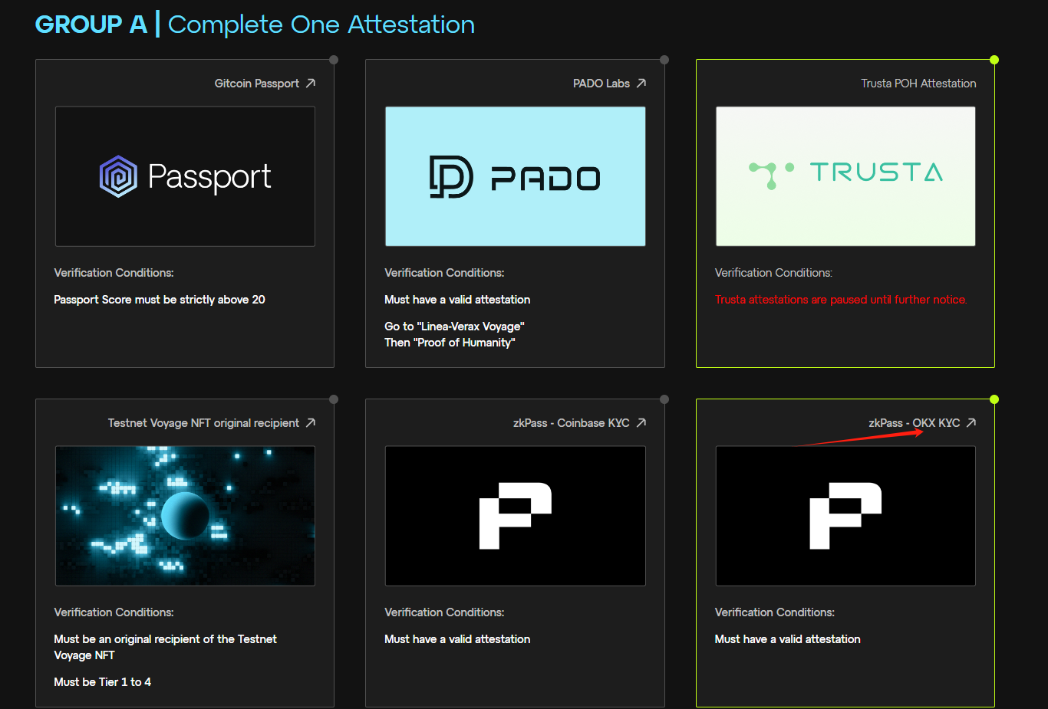Click arrow icon beside zkPass - Coinbase KYC

(641, 422)
